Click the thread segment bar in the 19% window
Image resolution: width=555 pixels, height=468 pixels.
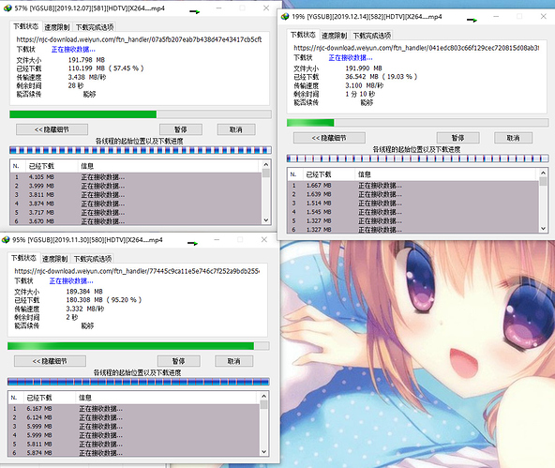(x=418, y=159)
